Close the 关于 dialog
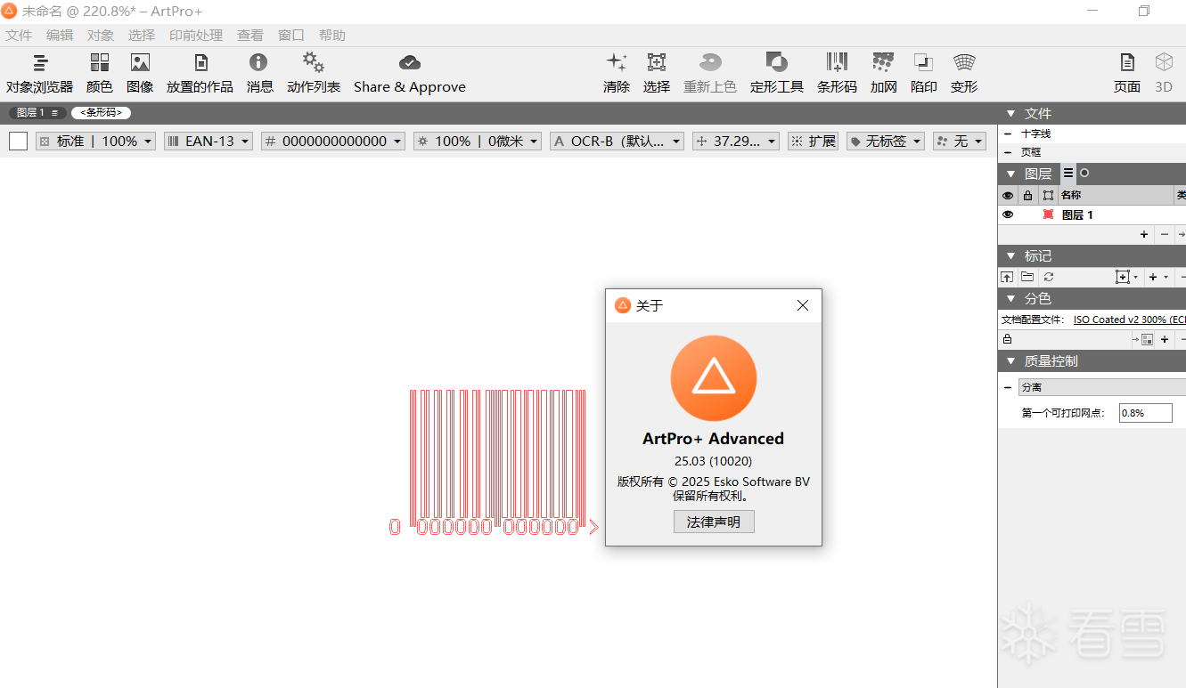Screen dimensions: 1186x688 point(803,305)
